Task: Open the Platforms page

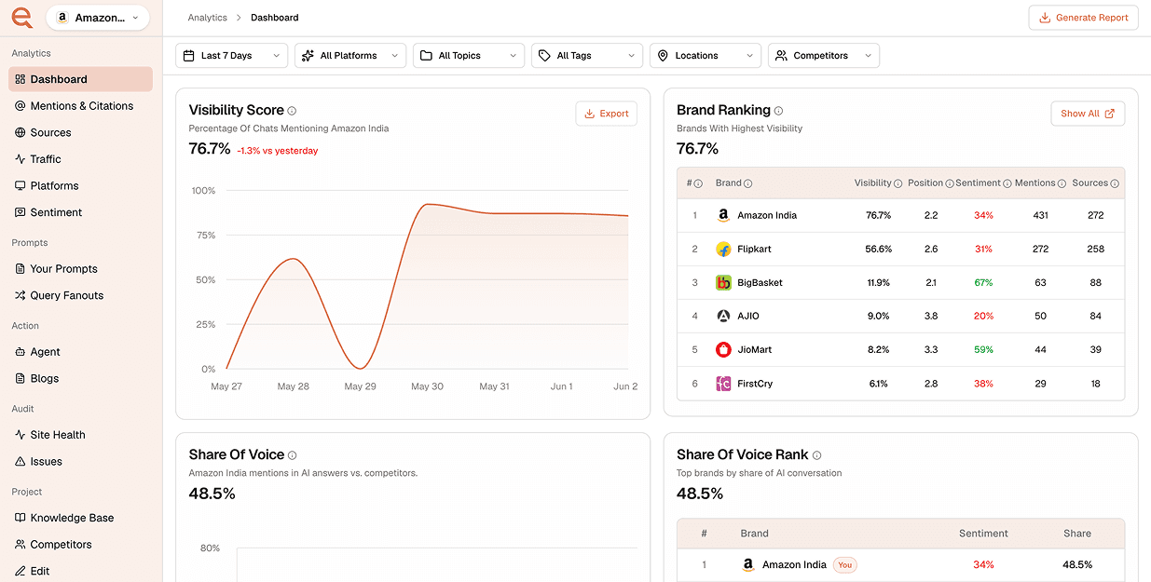Action: 80,185
